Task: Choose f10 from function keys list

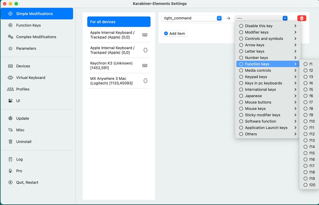Action: pos(309,121)
